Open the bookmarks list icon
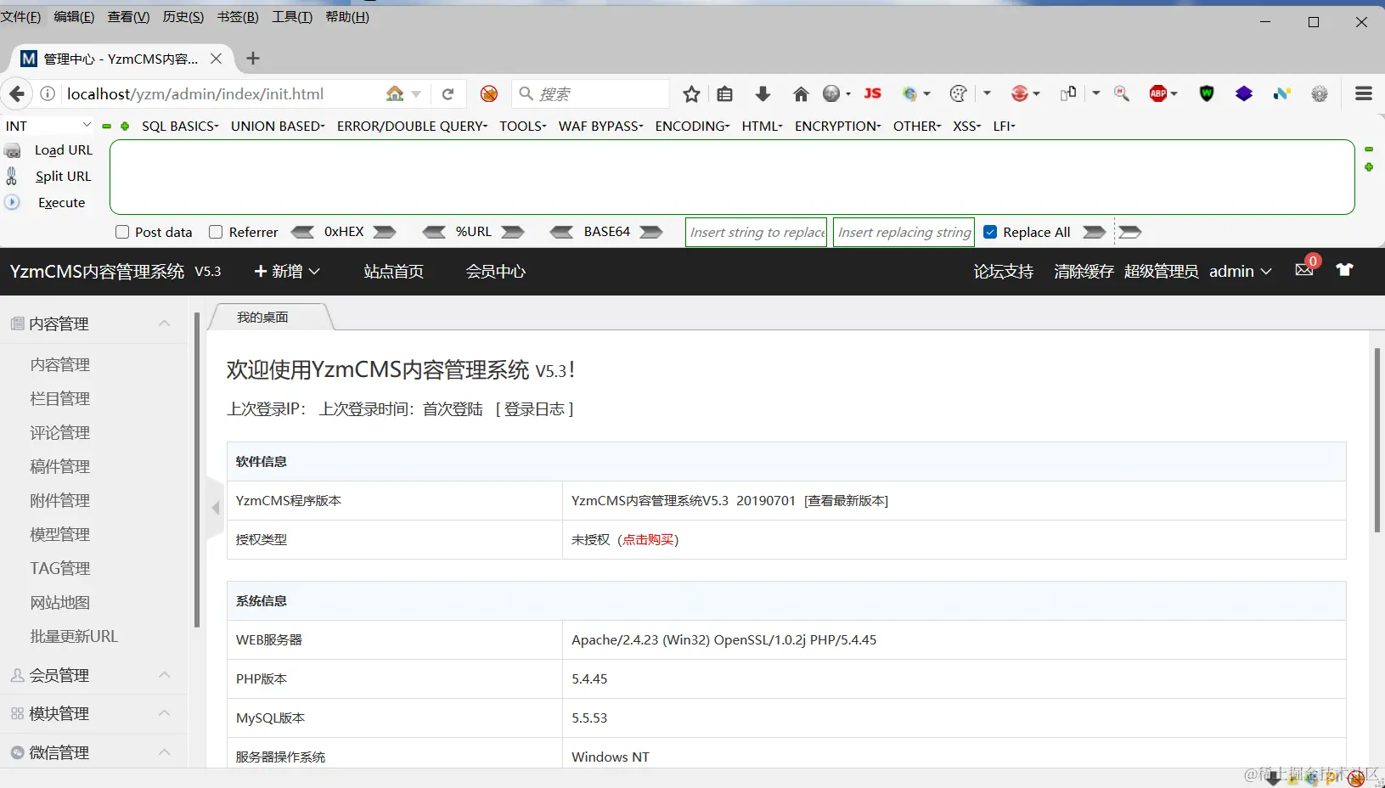Viewport: 1385px width, 788px height. [724, 93]
